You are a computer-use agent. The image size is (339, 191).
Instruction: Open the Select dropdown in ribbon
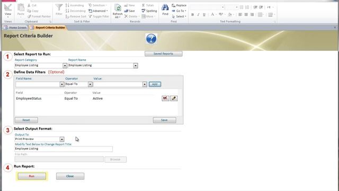[x=179, y=16]
